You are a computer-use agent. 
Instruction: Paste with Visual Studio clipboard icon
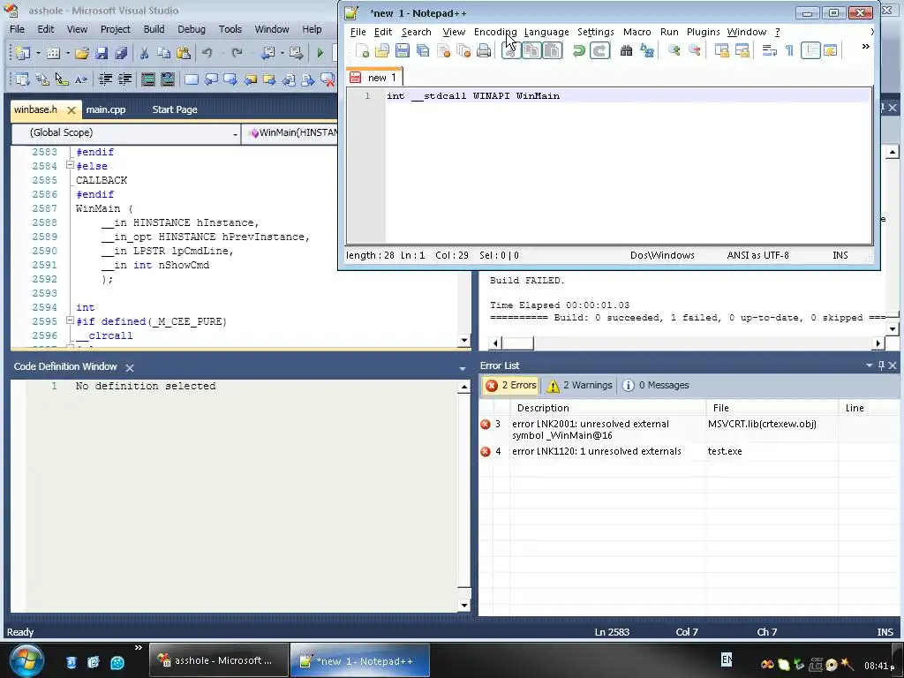pos(184,54)
